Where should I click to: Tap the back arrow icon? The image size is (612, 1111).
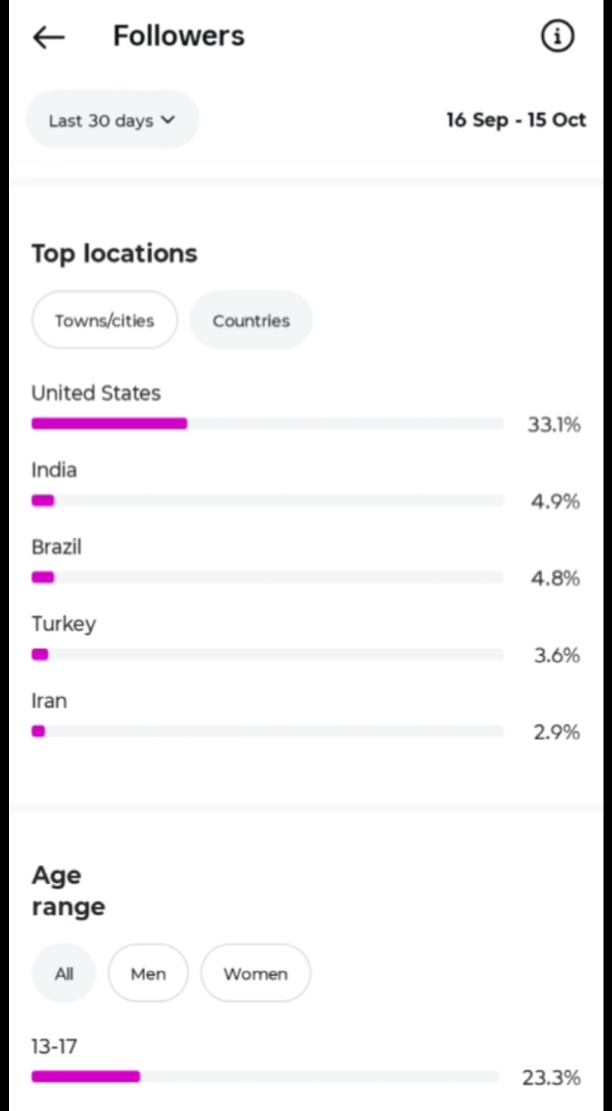coord(49,37)
